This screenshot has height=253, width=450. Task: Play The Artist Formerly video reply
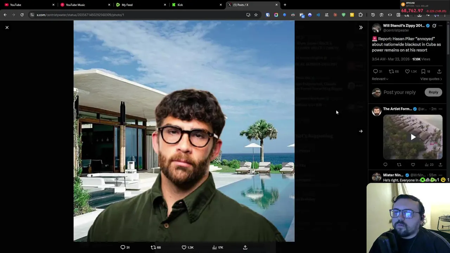pyautogui.click(x=413, y=137)
